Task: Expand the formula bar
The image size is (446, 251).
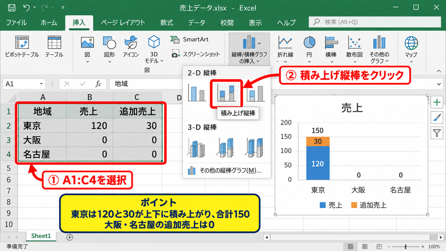Action: [439, 84]
